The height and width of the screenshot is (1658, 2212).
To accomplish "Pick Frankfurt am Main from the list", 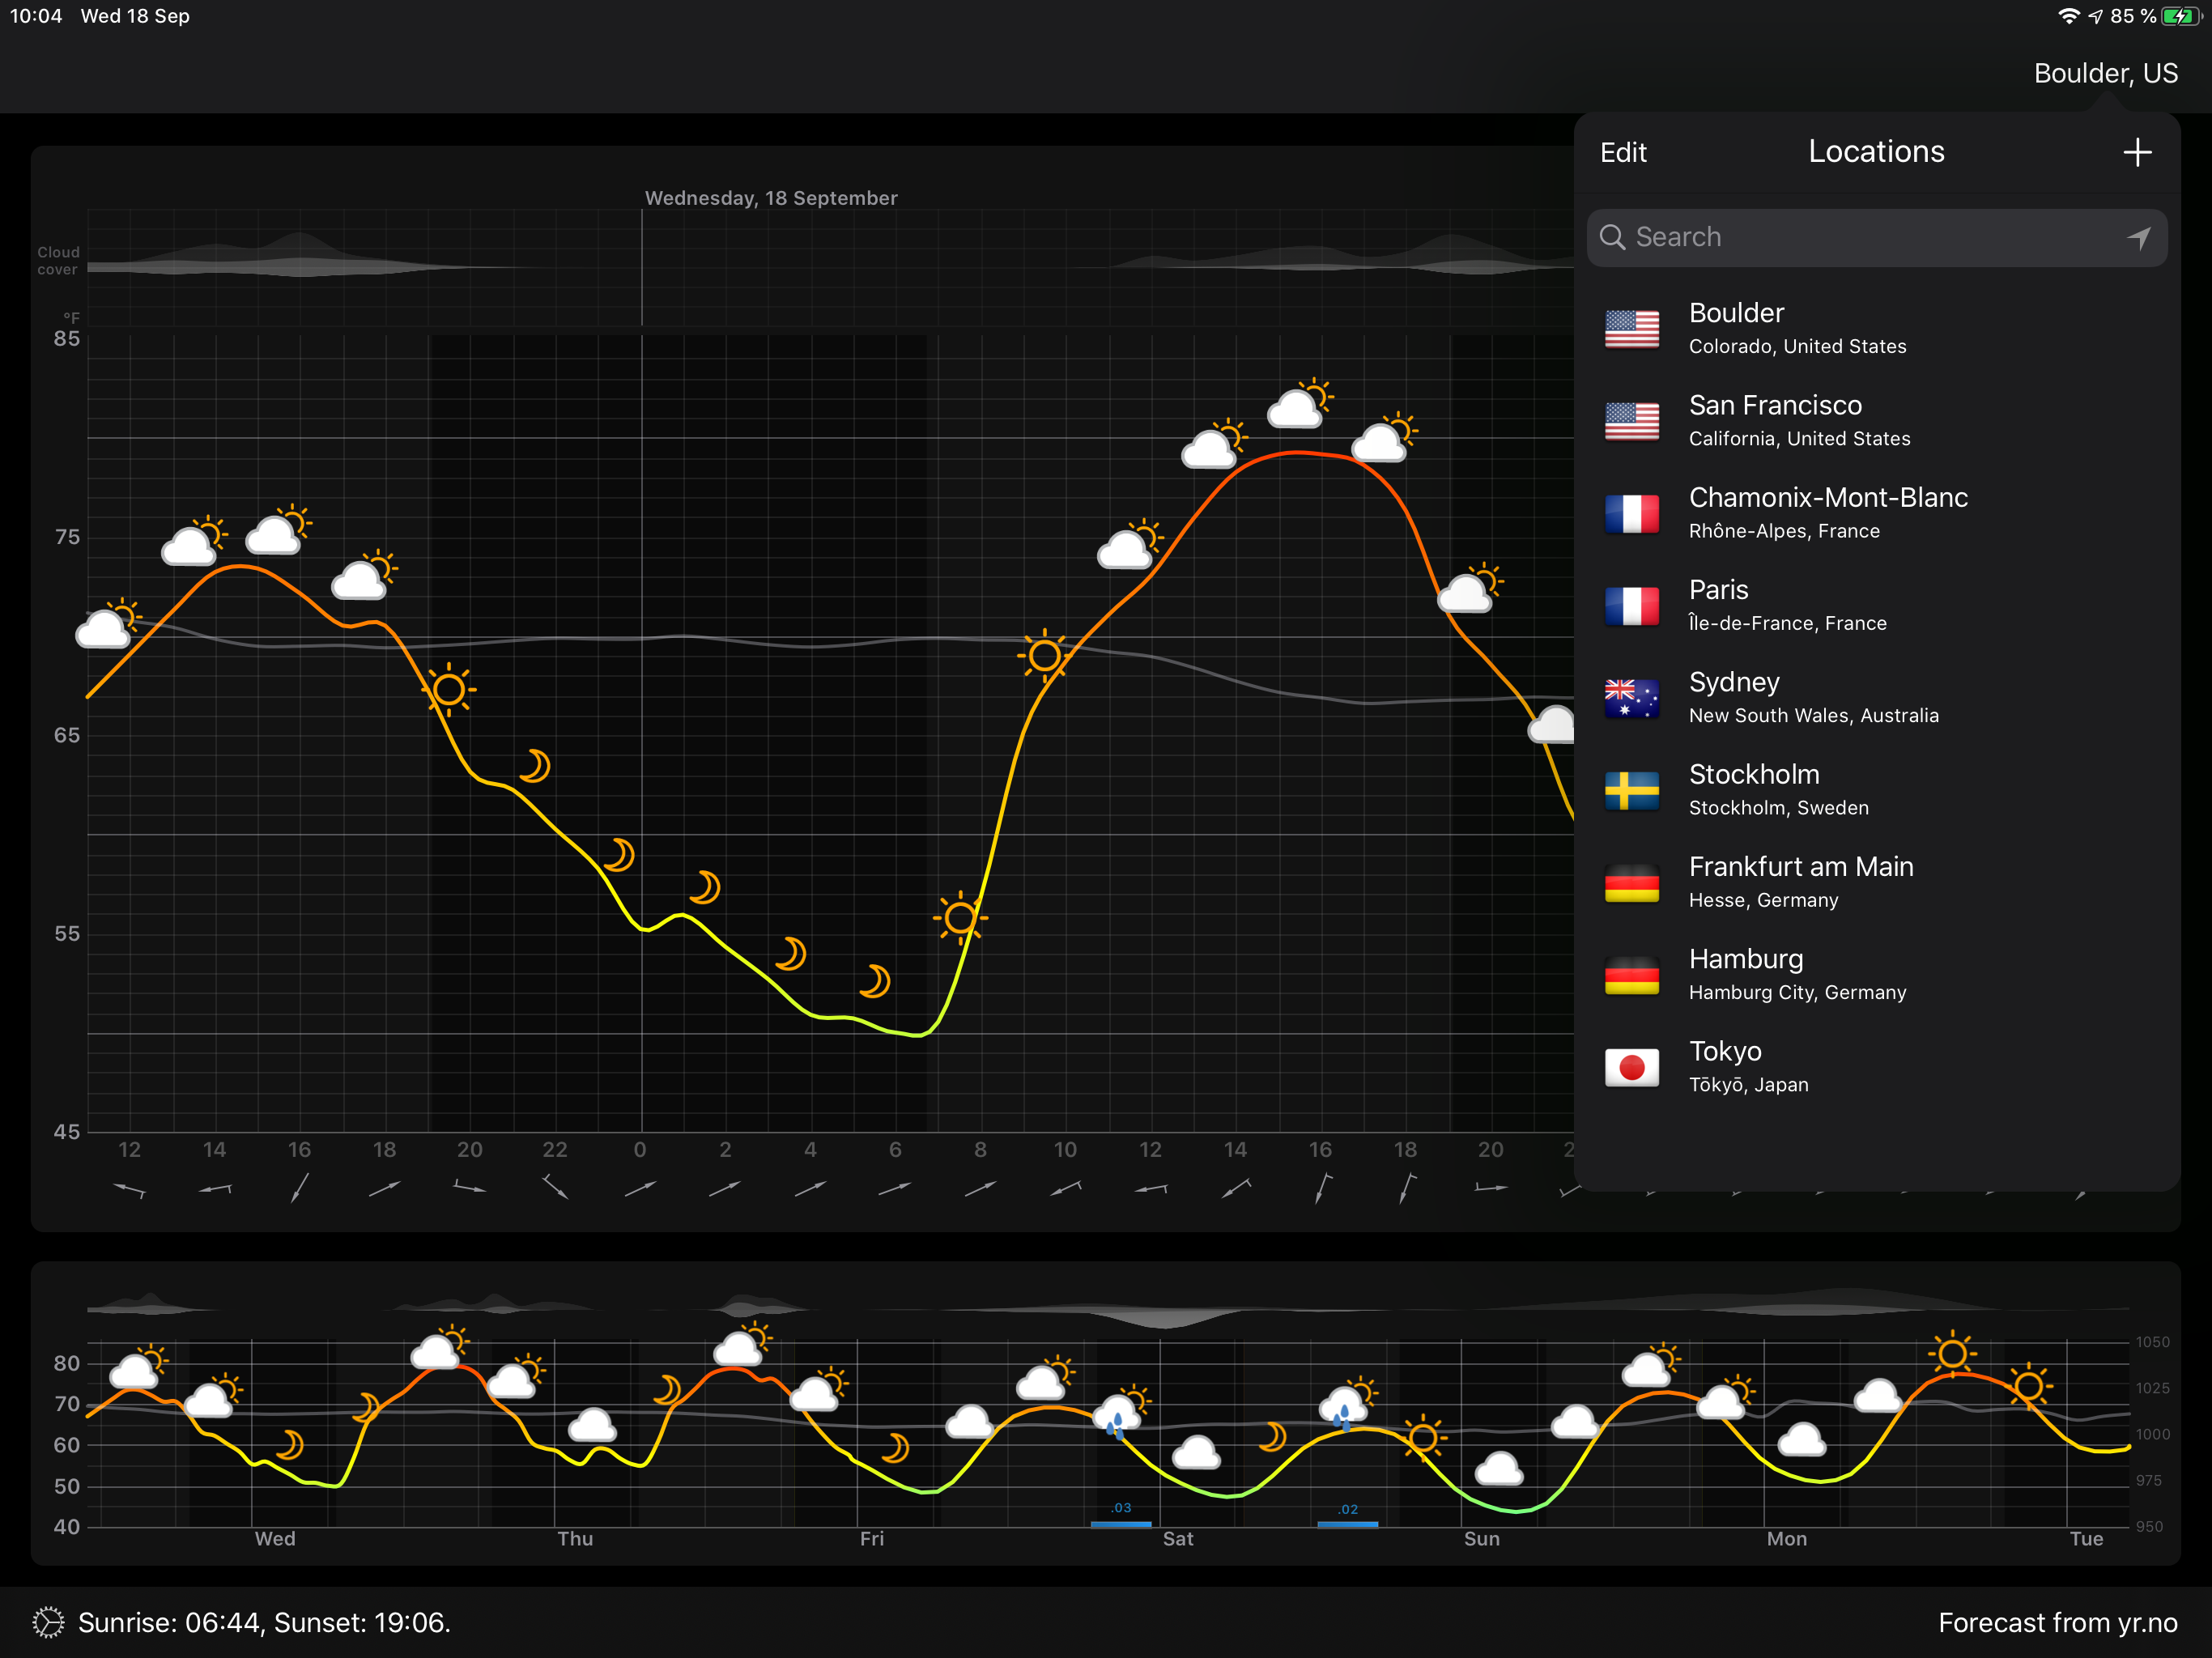I will point(1800,881).
